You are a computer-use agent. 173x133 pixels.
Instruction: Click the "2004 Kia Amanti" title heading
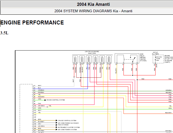(x=93, y=5)
